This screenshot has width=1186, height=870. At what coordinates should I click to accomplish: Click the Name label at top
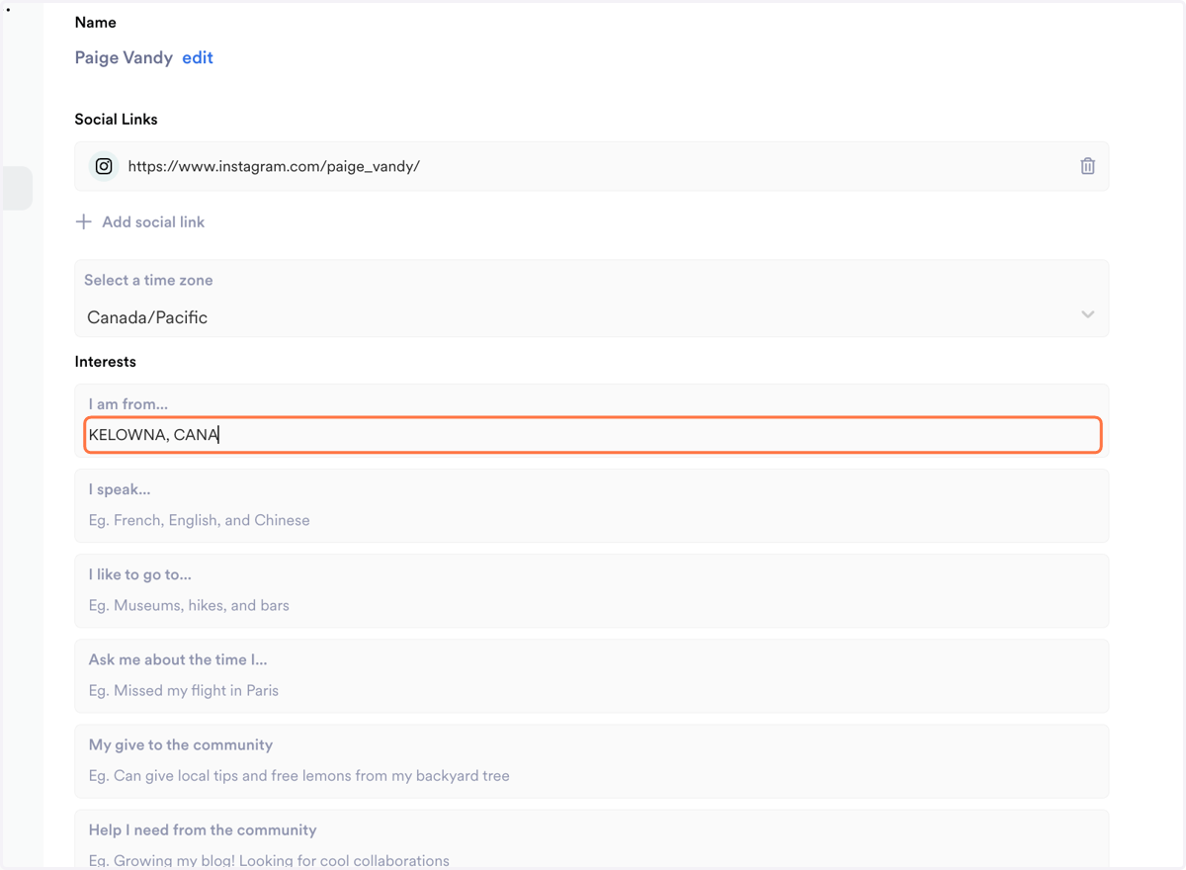[96, 22]
